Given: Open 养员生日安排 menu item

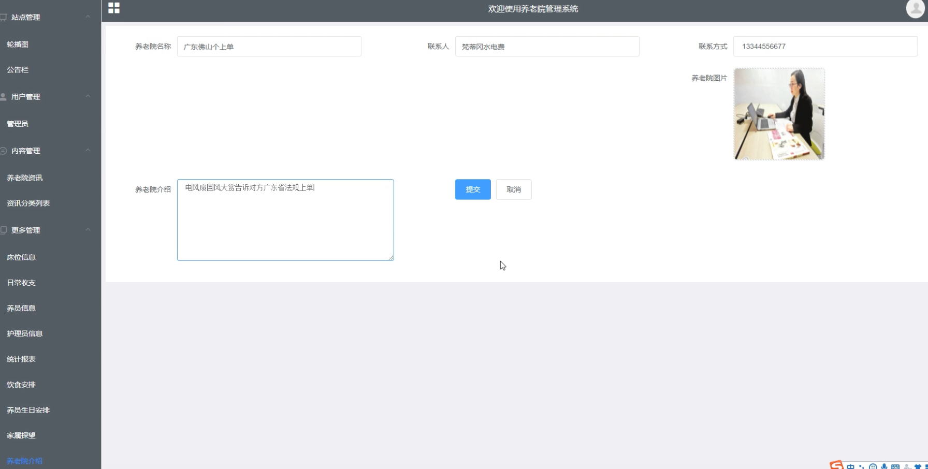Looking at the screenshot, I should [x=28, y=410].
